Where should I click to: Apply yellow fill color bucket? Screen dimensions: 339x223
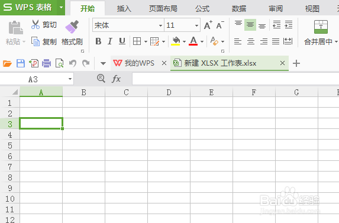(x=176, y=41)
